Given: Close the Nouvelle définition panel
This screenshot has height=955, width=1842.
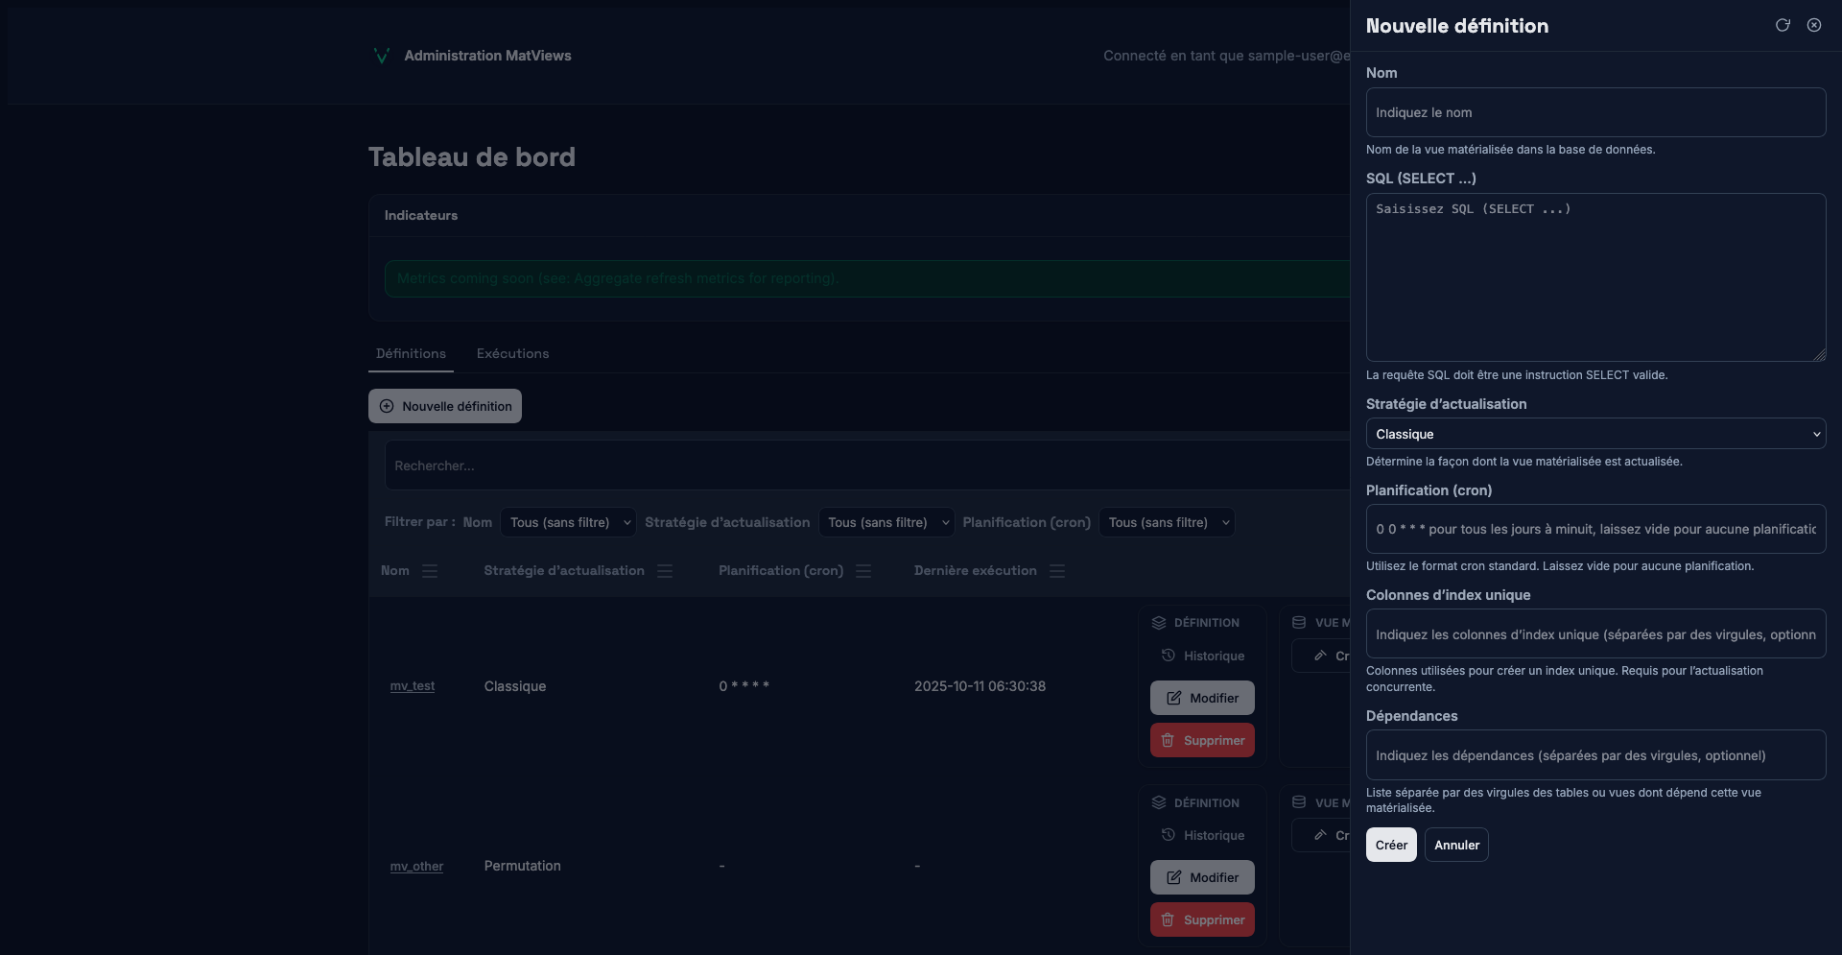Looking at the screenshot, I should click(1814, 25).
